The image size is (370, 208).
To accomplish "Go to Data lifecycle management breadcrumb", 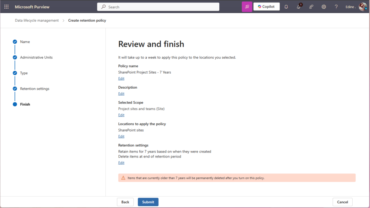I will tap(37, 21).
